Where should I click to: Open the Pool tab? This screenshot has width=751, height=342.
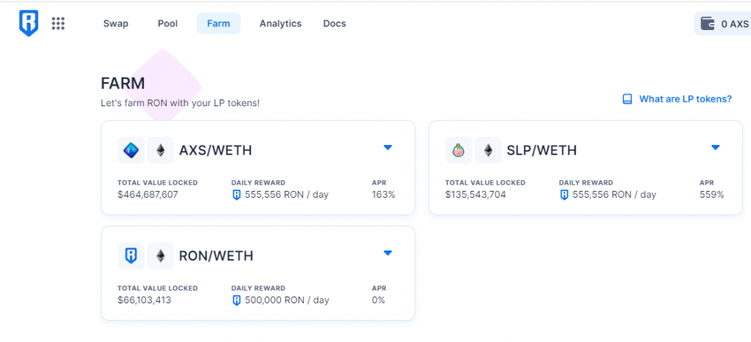coord(168,23)
